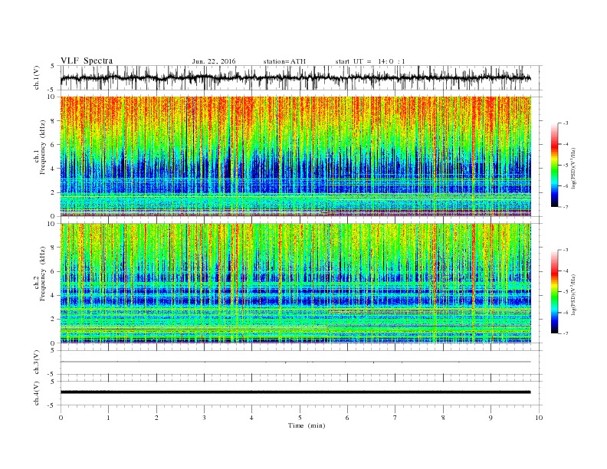Screen dimensions: 607x469
Task: Click time tick label '8' on x-axis
Action: [x=443, y=418]
